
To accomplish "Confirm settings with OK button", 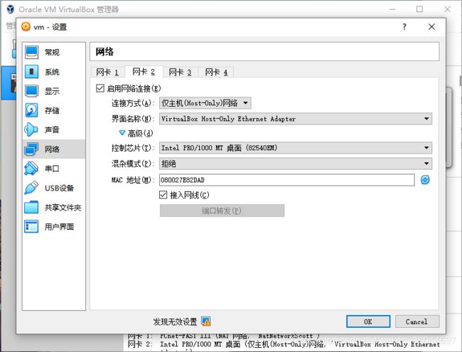I will pyautogui.click(x=368, y=321).
